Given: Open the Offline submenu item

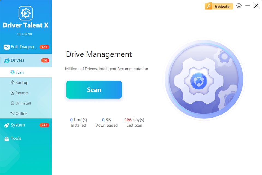Looking at the screenshot, I should (x=26, y=113).
